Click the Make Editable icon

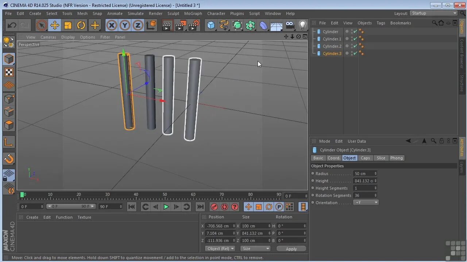click(x=9, y=42)
